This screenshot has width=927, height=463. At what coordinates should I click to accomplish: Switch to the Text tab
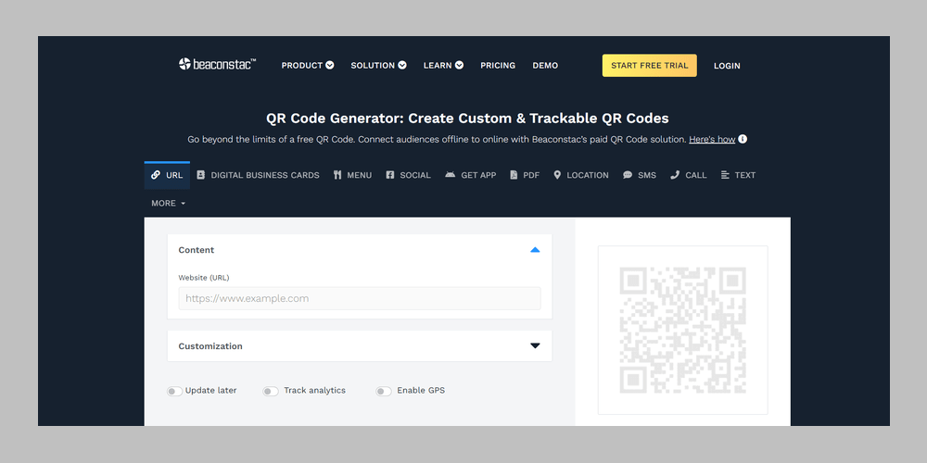pyautogui.click(x=739, y=175)
